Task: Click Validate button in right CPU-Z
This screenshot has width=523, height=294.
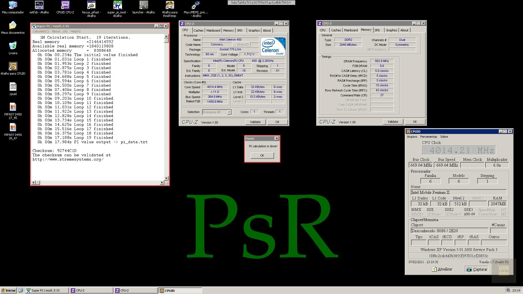Action: pyautogui.click(x=393, y=122)
